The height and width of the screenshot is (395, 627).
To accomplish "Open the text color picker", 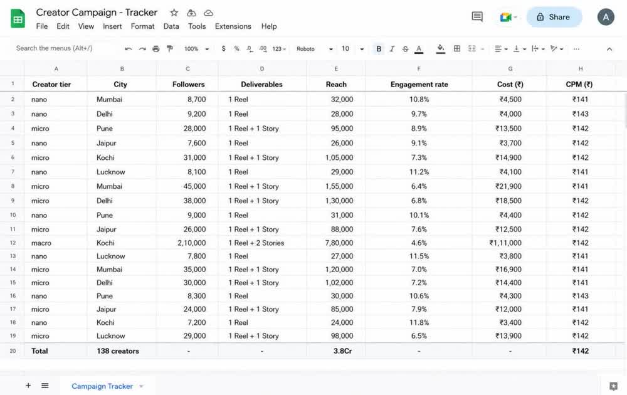I will click(x=419, y=49).
